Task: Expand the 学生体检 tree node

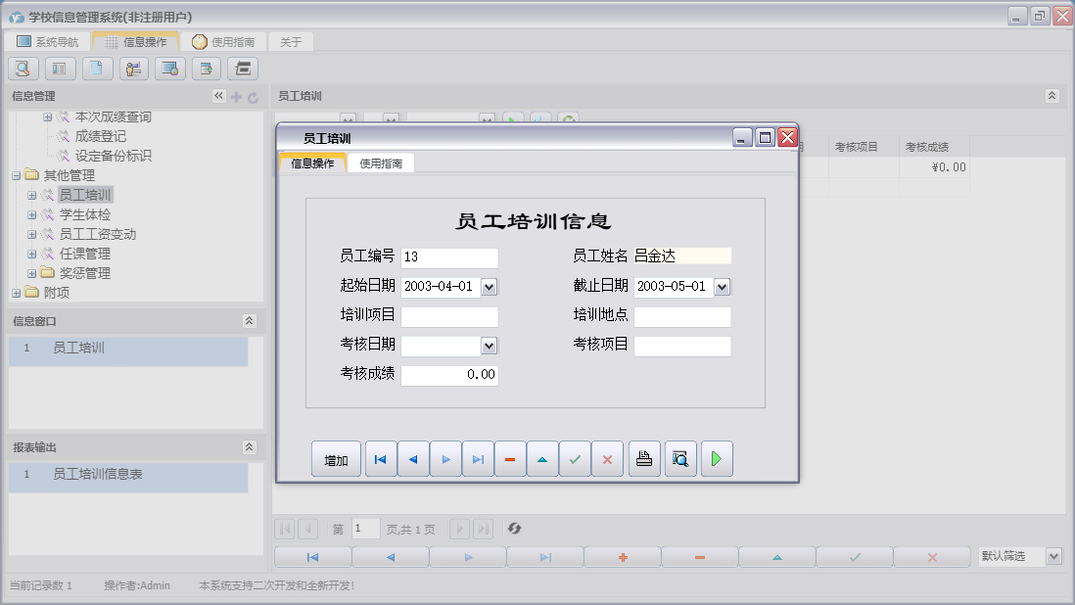Action: [32, 214]
